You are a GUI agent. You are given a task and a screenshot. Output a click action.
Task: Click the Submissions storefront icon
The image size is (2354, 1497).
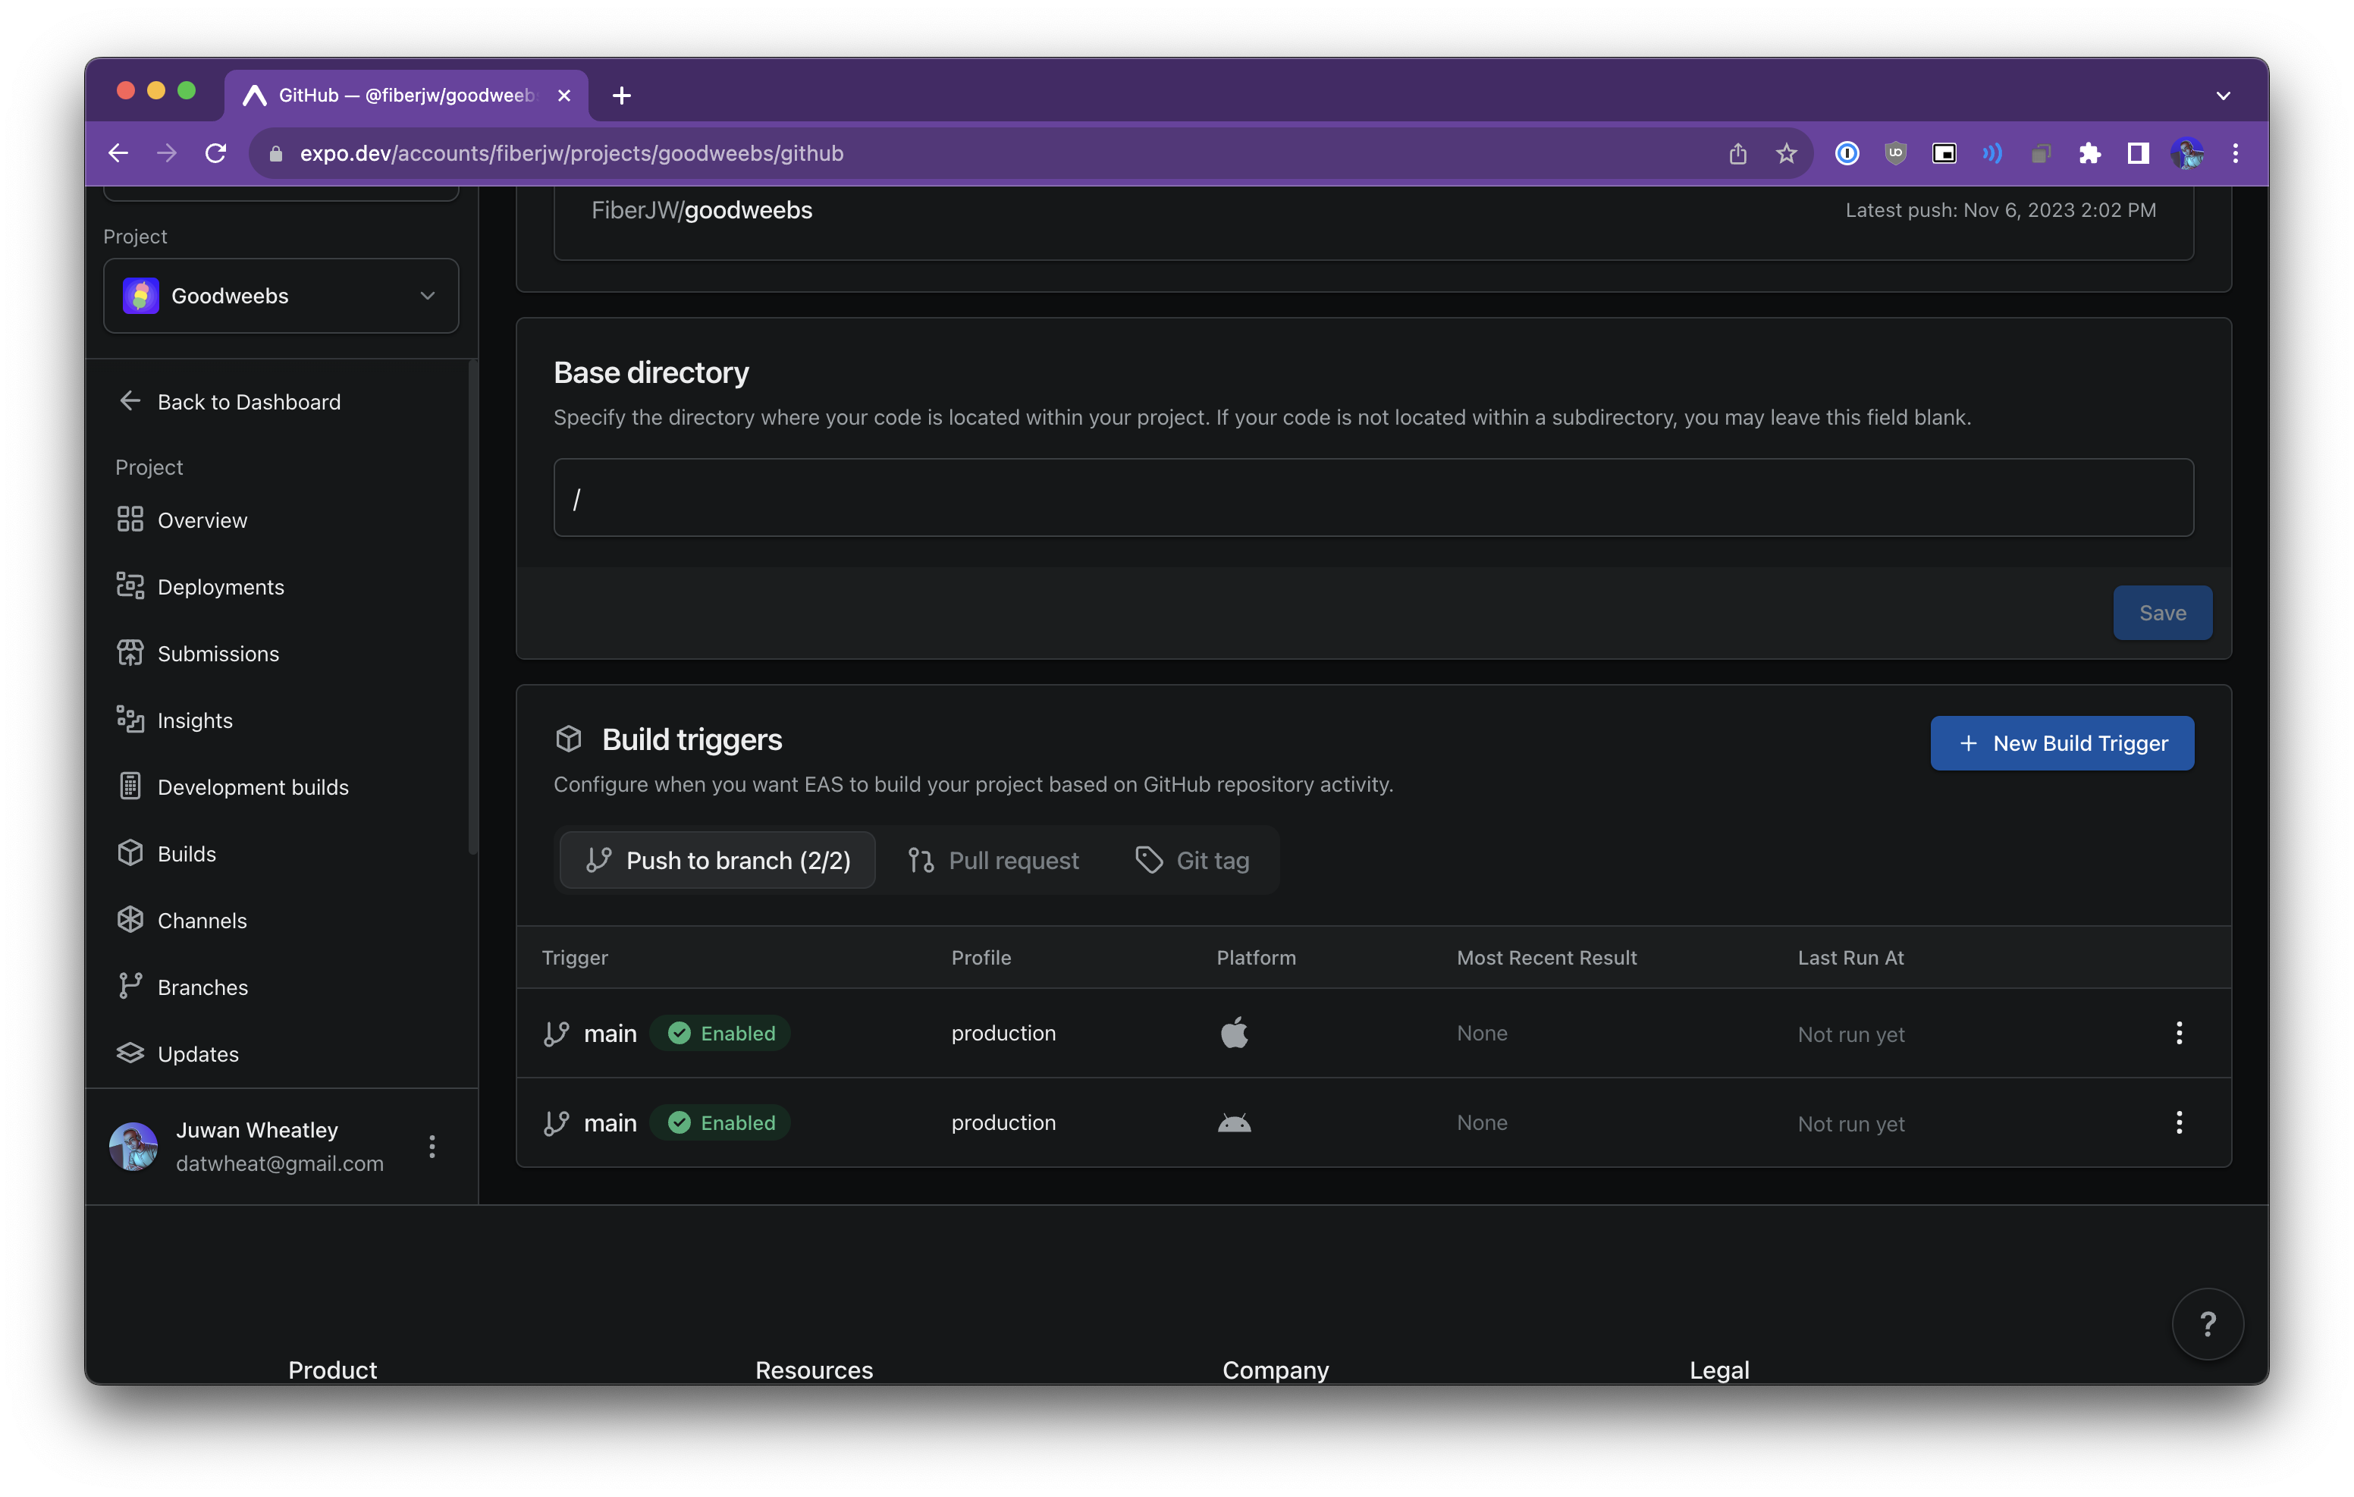pyautogui.click(x=130, y=652)
